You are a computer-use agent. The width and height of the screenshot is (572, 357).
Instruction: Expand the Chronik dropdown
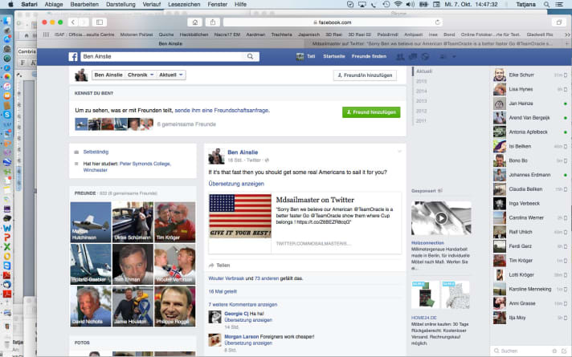click(140, 75)
